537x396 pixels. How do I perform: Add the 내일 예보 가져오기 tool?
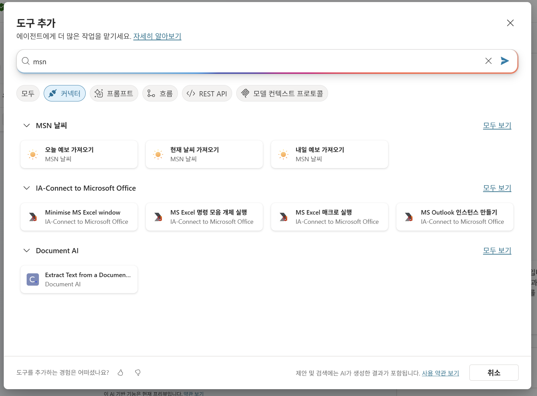click(x=329, y=154)
